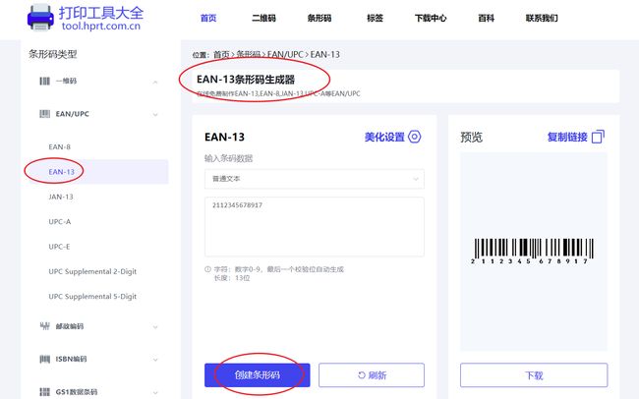Expand the GS1数据条码 section chevron
The height and width of the screenshot is (399, 639).
pos(155,392)
